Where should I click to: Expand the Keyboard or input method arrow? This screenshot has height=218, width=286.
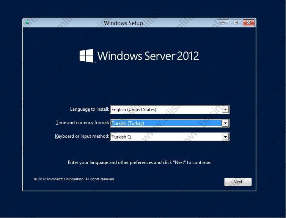pos(225,137)
